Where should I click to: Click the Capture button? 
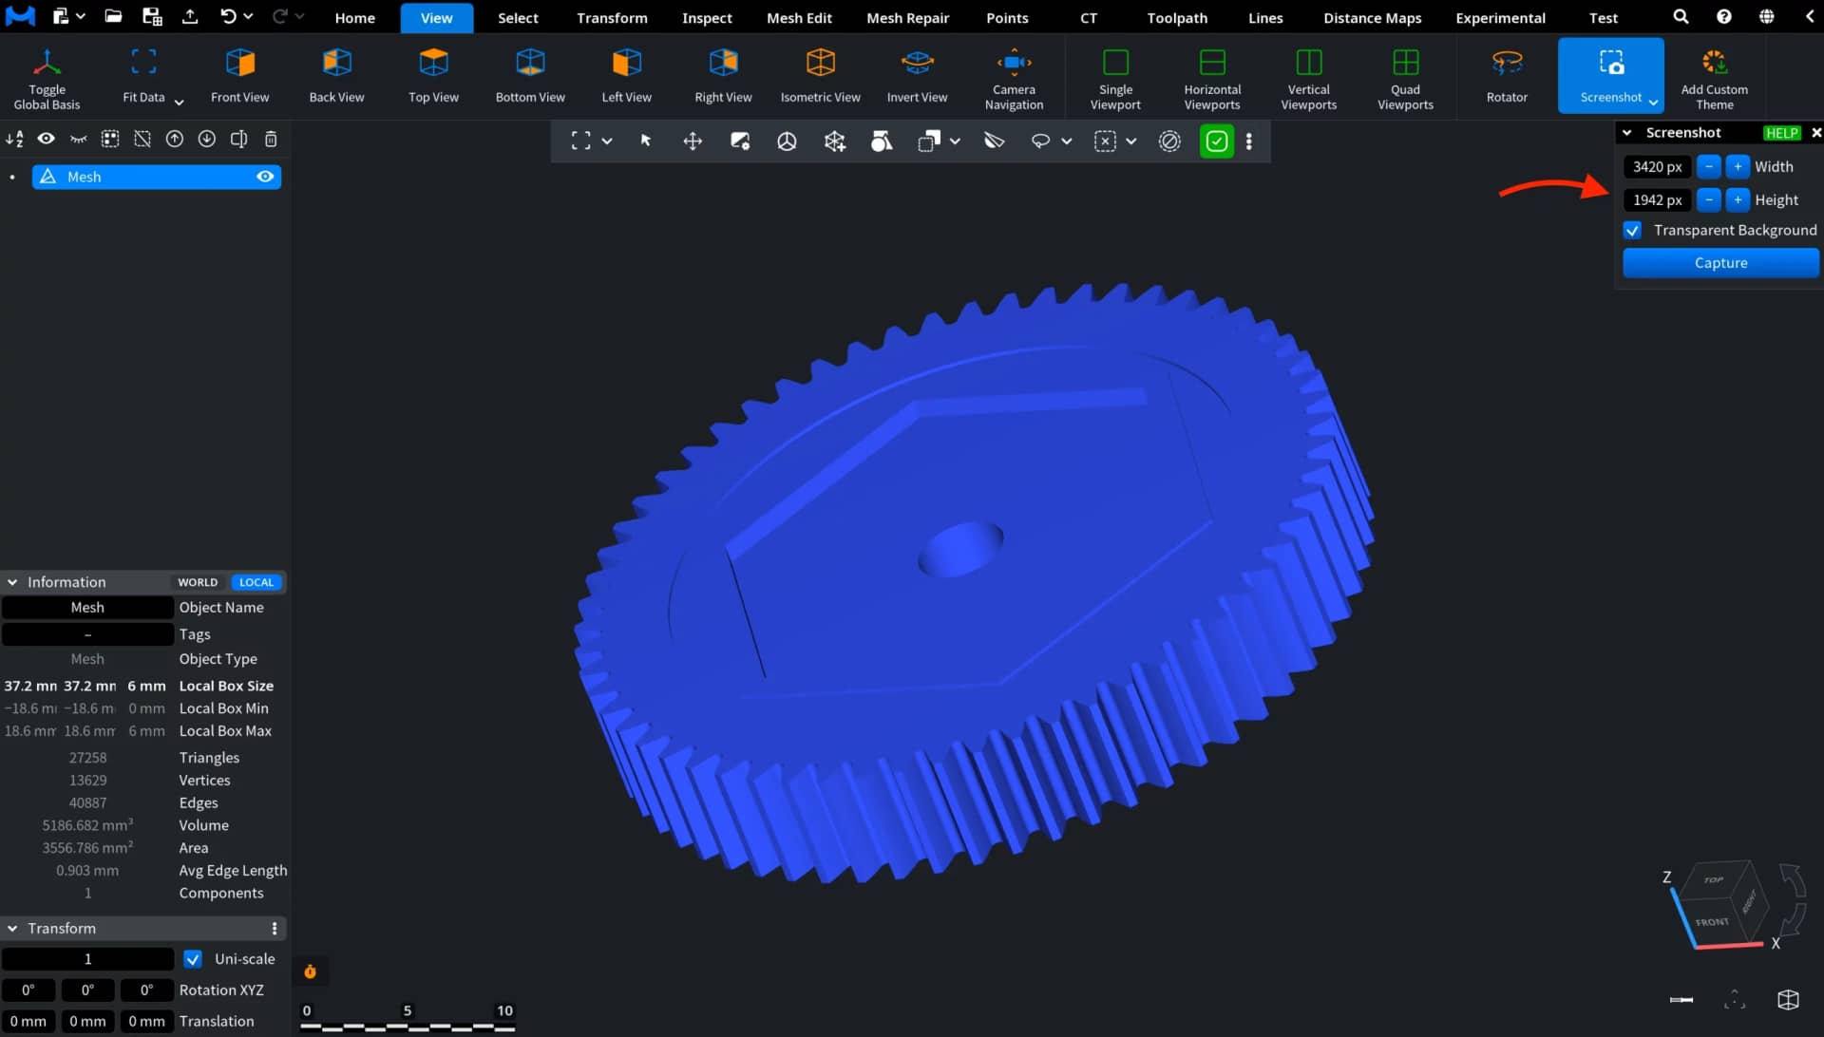pyautogui.click(x=1720, y=263)
